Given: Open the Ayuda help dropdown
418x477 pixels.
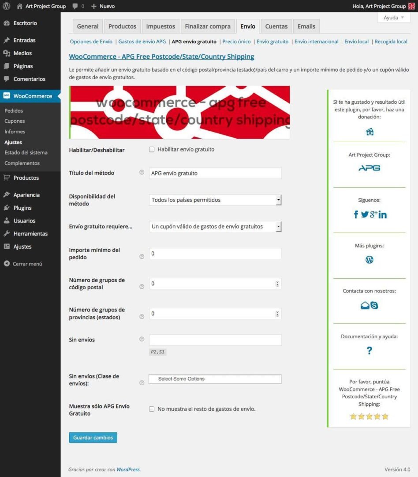Looking at the screenshot, I should [394, 18].
